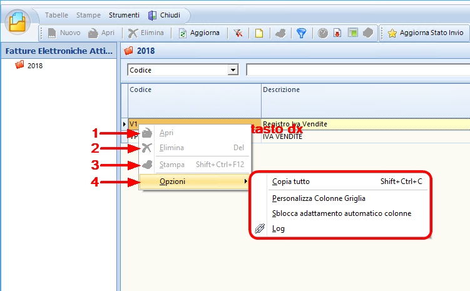This screenshot has height=291, width=470.
Task: Select Personalizza Colonne Griglia option
Action: 319,198
